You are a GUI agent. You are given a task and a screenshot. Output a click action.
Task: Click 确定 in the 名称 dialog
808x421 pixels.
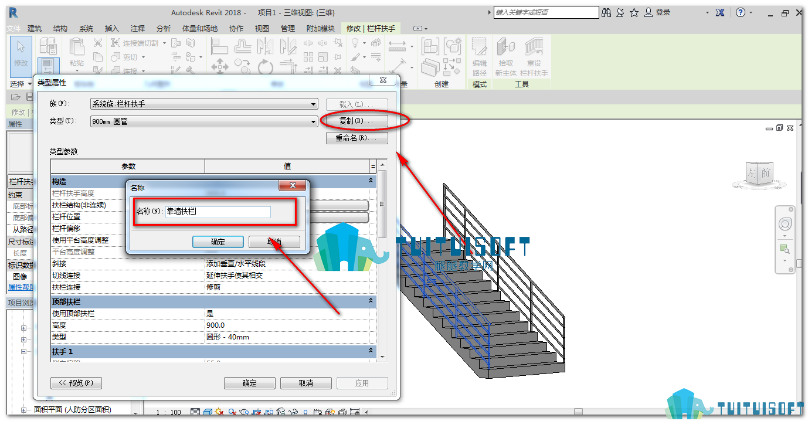click(x=218, y=242)
